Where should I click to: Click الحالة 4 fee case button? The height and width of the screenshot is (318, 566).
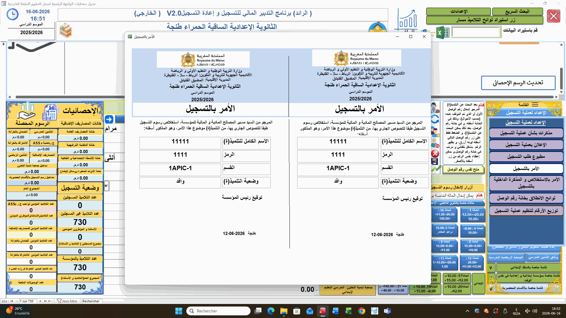pos(473,230)
